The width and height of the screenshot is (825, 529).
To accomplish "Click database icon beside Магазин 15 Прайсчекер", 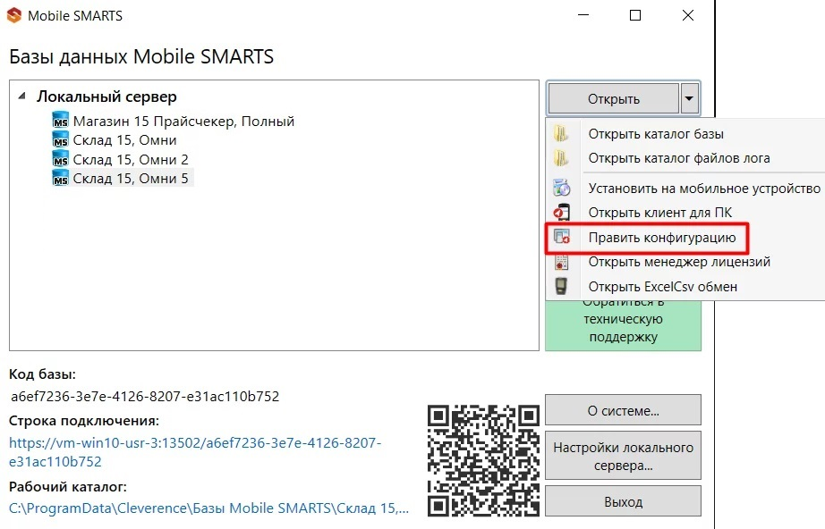I will coord(61,121).
